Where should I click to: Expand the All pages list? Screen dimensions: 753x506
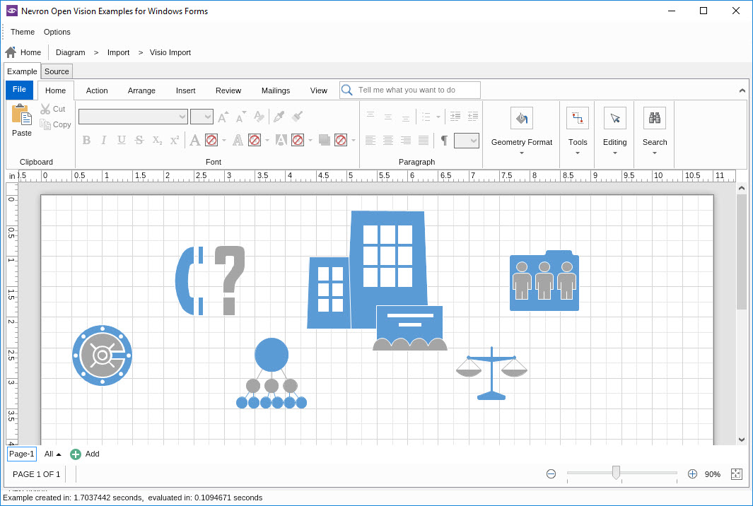pos(52,454)
